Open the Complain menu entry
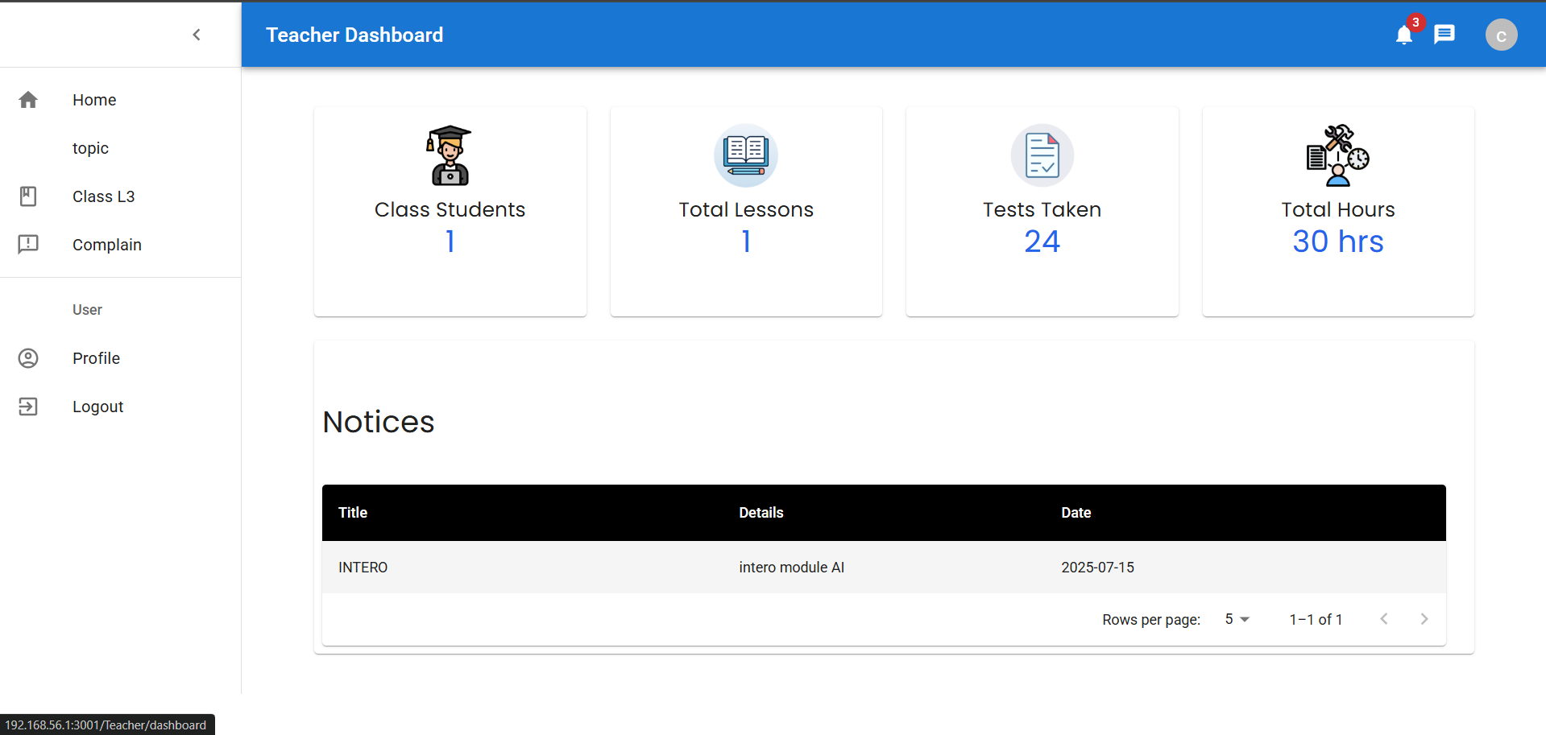1546x735 pixels. click(106, 244)
